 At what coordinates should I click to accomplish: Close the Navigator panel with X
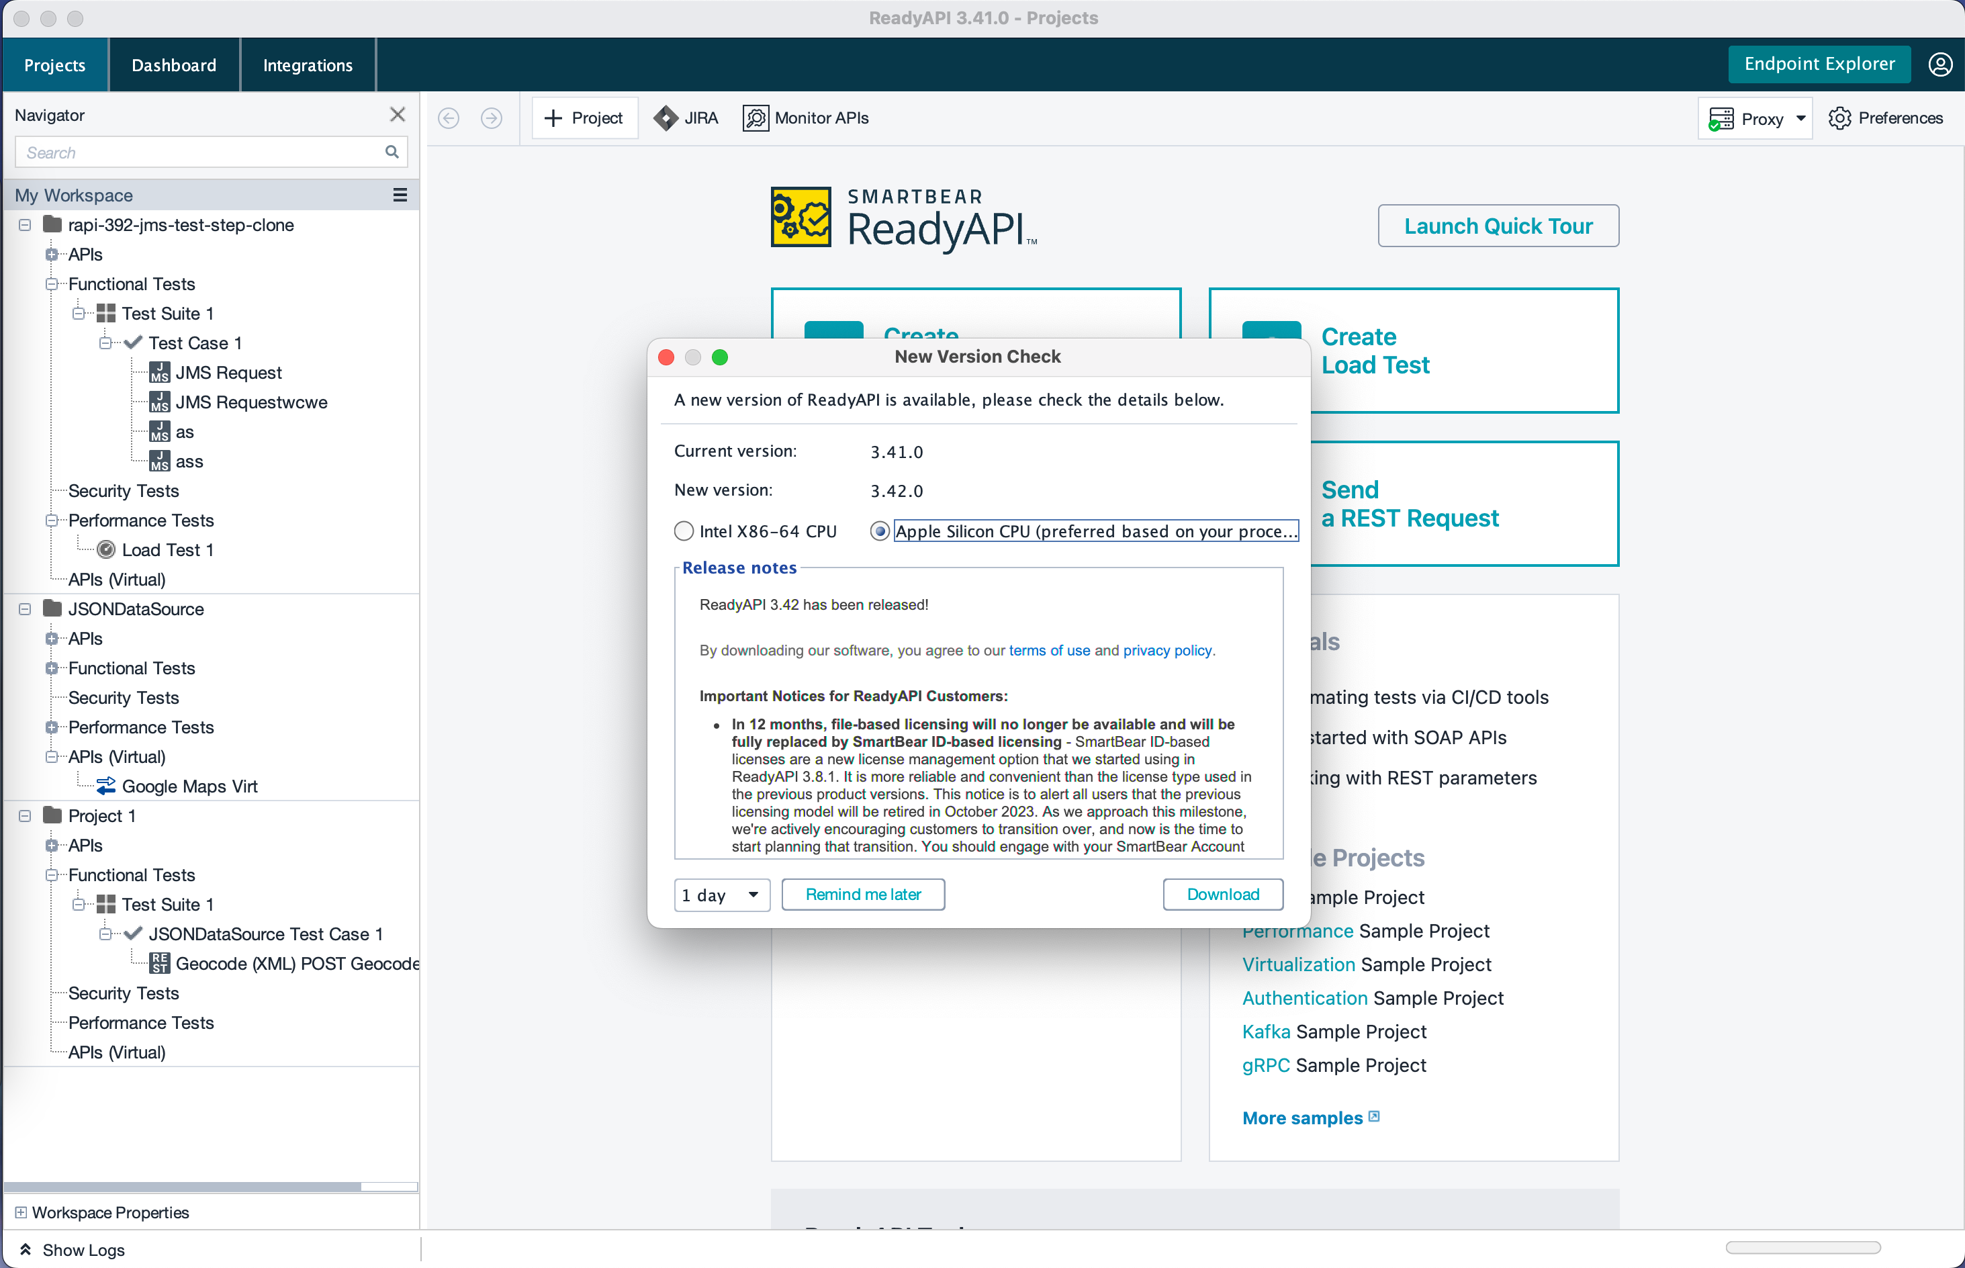[398, 114]
